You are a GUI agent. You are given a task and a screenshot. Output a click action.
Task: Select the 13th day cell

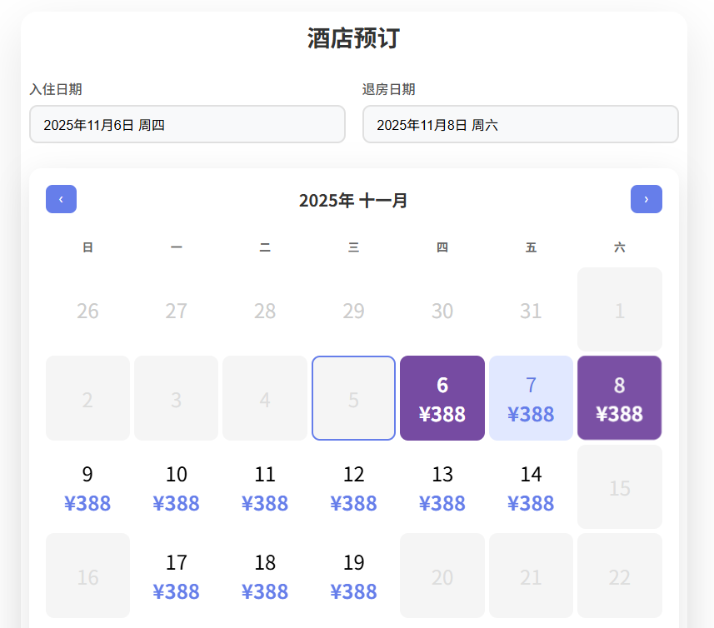click(x=442, y=487)
